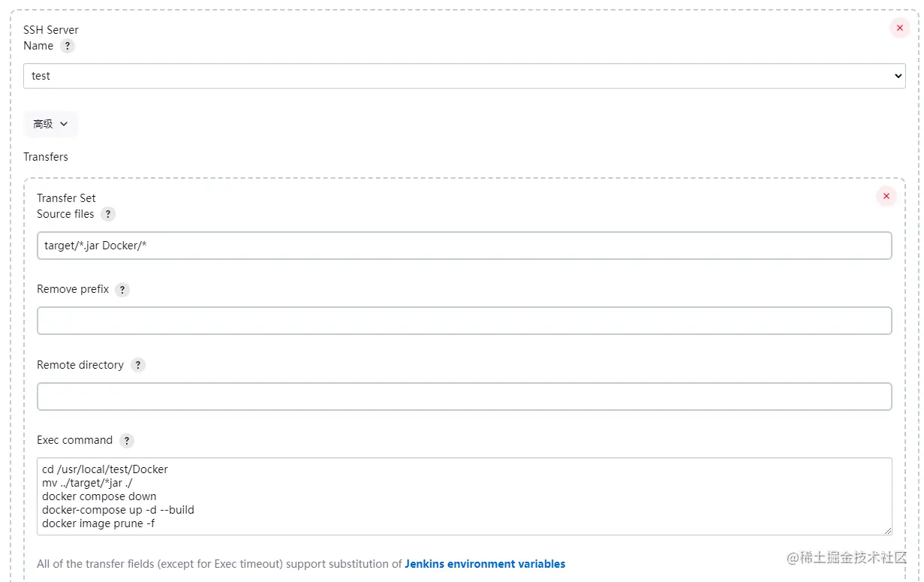Image resolution: width=924 pixels, height=582 pixels.
Task: Click the "docker-compose up -d --build" line
Action: [x=118, y=510]
